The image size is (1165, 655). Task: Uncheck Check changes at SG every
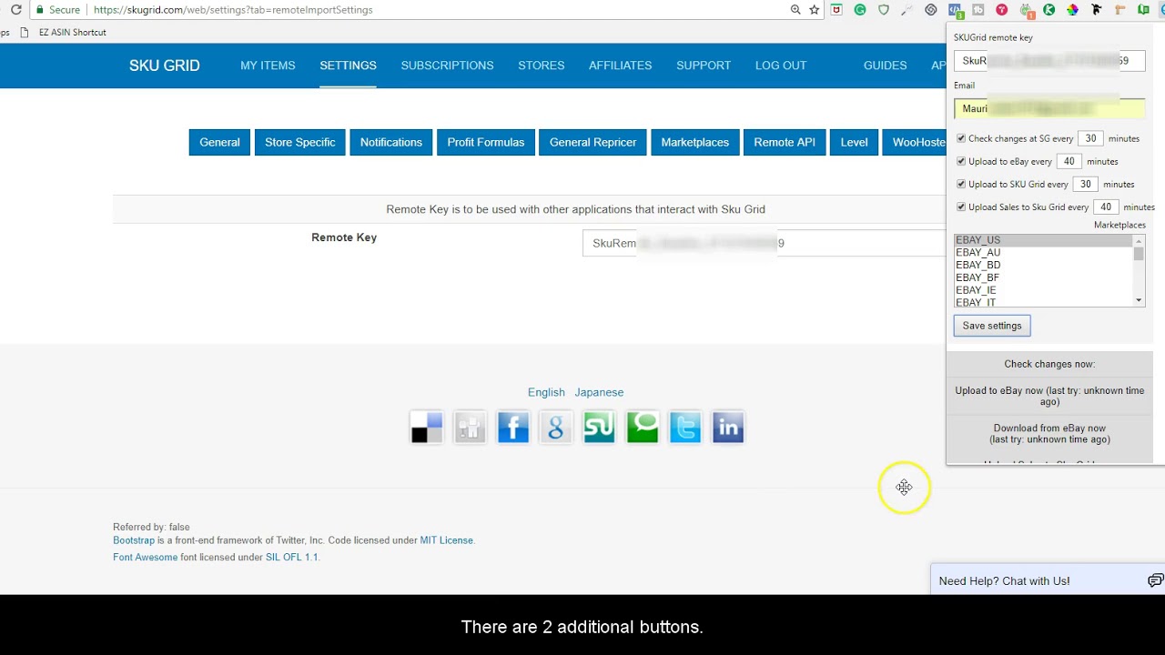[x=961, y=138]
